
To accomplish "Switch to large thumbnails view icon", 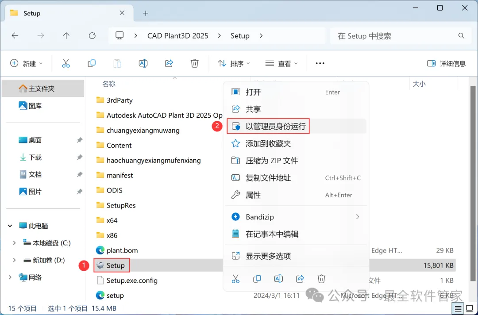I will [x=470, y=309].
